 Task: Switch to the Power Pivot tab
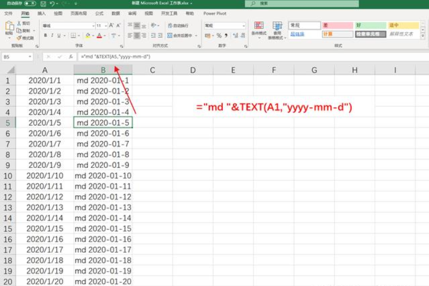point(215,13)
